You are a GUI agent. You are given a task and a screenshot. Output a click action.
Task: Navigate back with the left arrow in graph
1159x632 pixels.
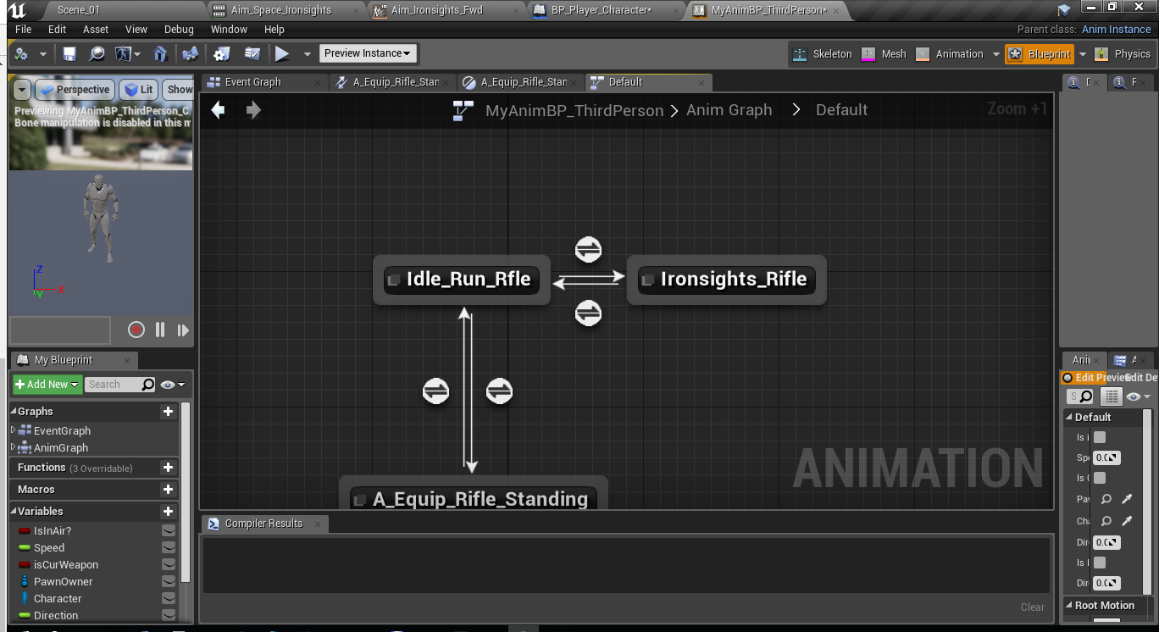[219, 110]
